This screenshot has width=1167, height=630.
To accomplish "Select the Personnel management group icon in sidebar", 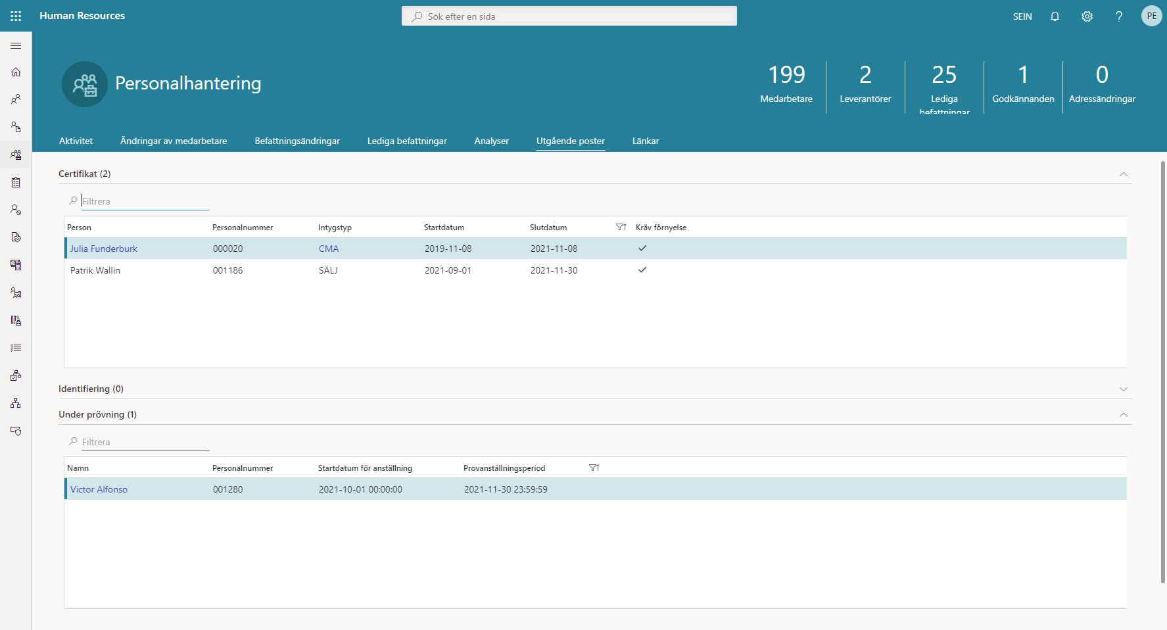I will [16, 155].
